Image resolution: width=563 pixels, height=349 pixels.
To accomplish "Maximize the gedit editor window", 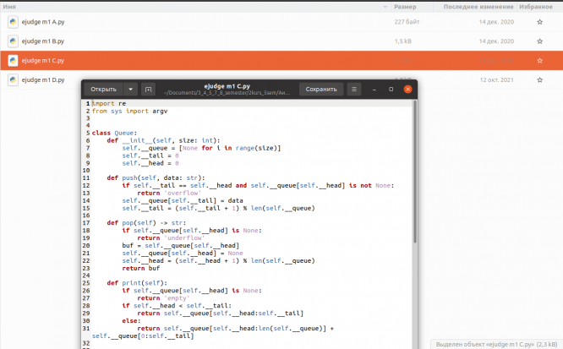I will 391,89.
